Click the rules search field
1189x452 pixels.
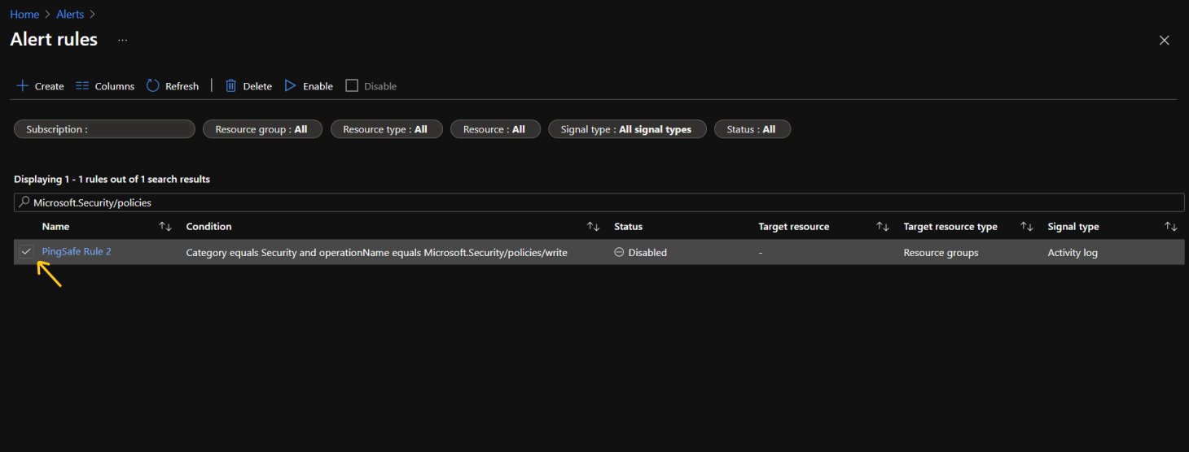tap(599, 202)
